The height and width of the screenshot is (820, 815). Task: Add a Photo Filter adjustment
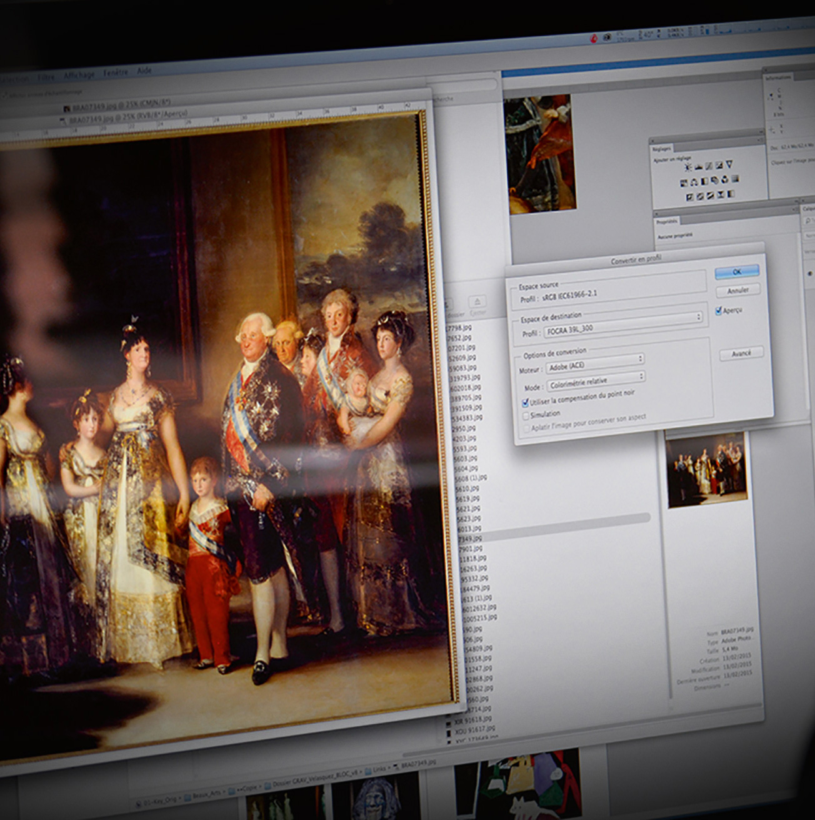(715, 181)
